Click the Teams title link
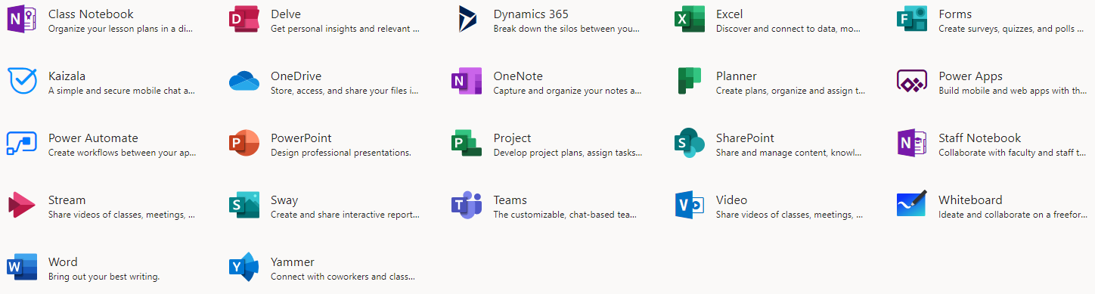Image resolution: width=1095 pixels, height=294 pixels. pos(510,200)
